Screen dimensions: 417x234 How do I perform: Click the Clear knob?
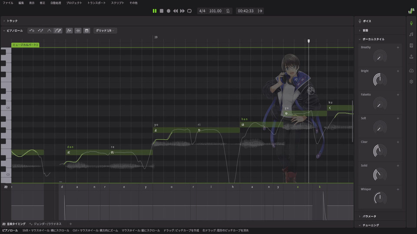380,151
